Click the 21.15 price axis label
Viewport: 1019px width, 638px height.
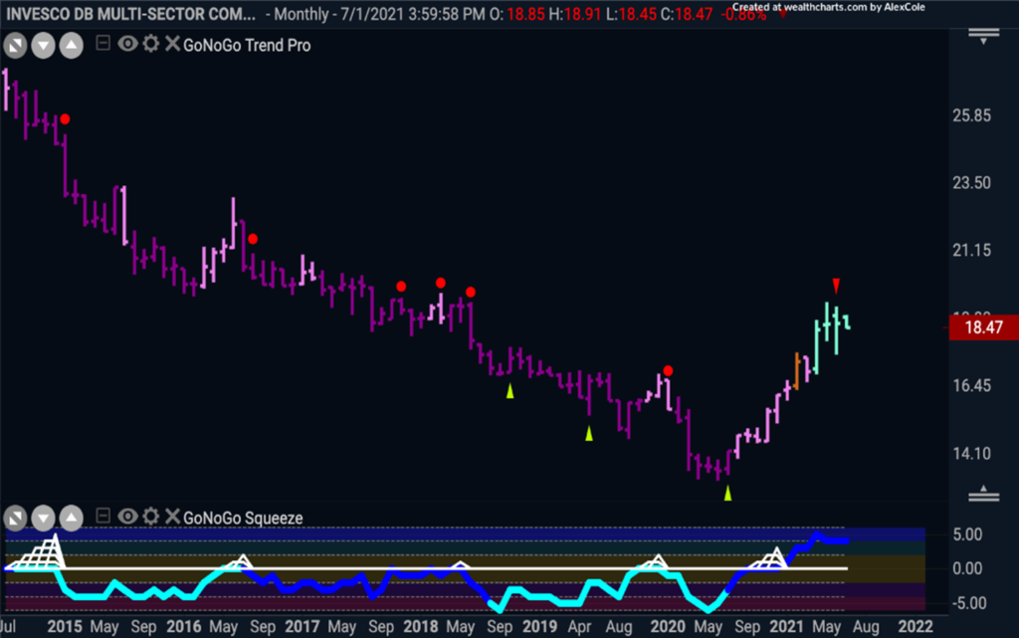971,250
